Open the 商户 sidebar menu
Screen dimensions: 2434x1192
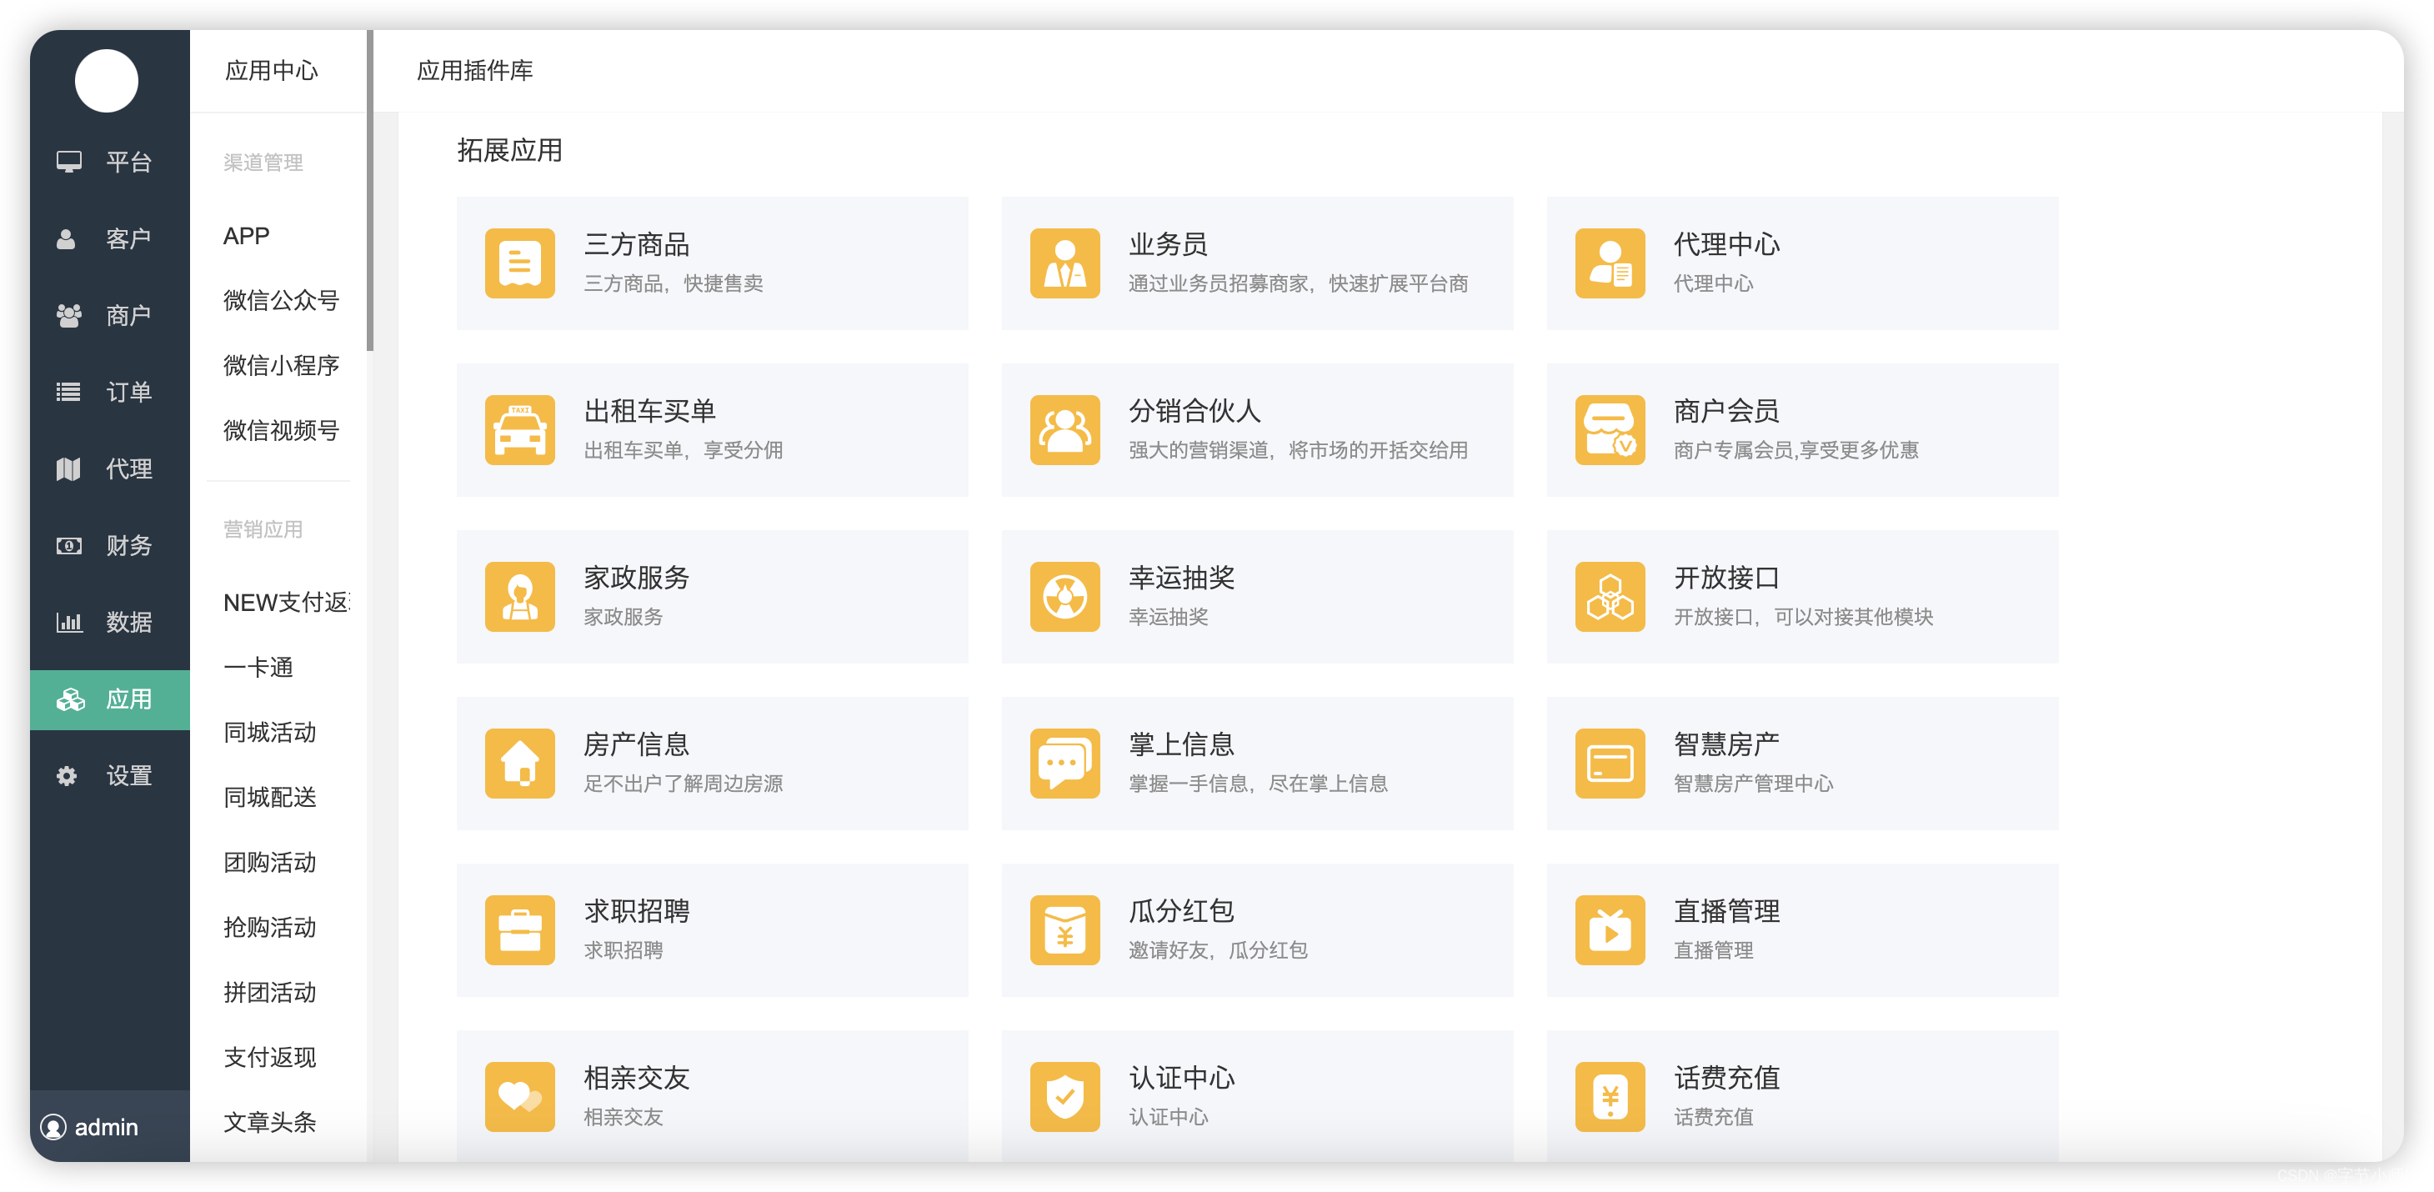click(109, 315)
